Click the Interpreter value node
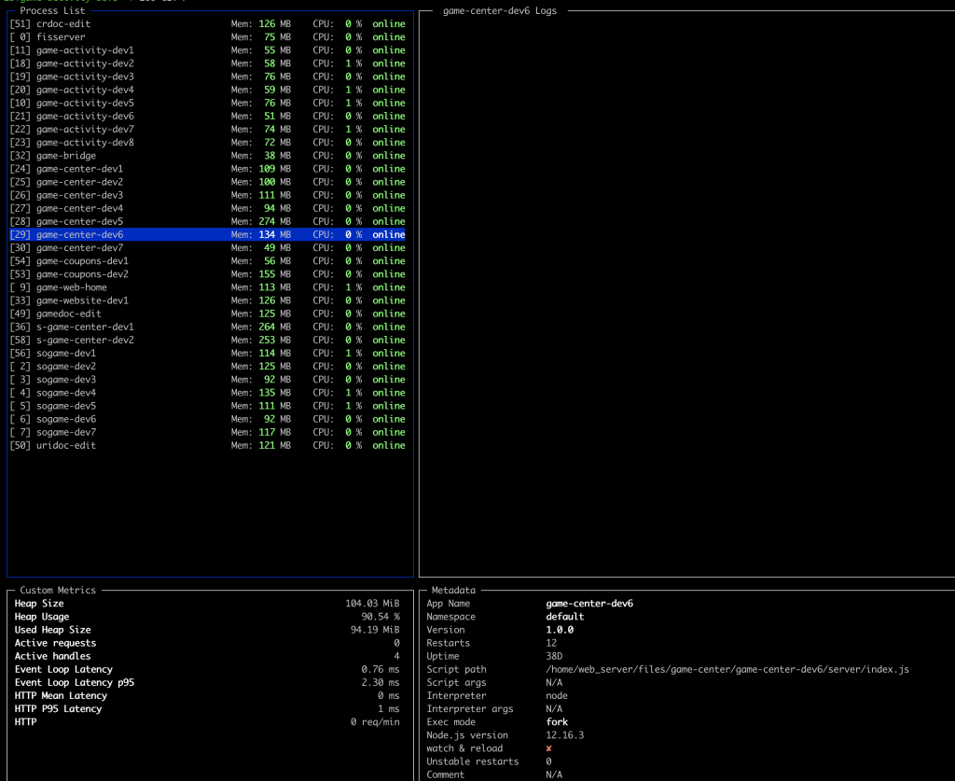The height and width of the screenshot is (781, 955). click(x=557, y=696)
